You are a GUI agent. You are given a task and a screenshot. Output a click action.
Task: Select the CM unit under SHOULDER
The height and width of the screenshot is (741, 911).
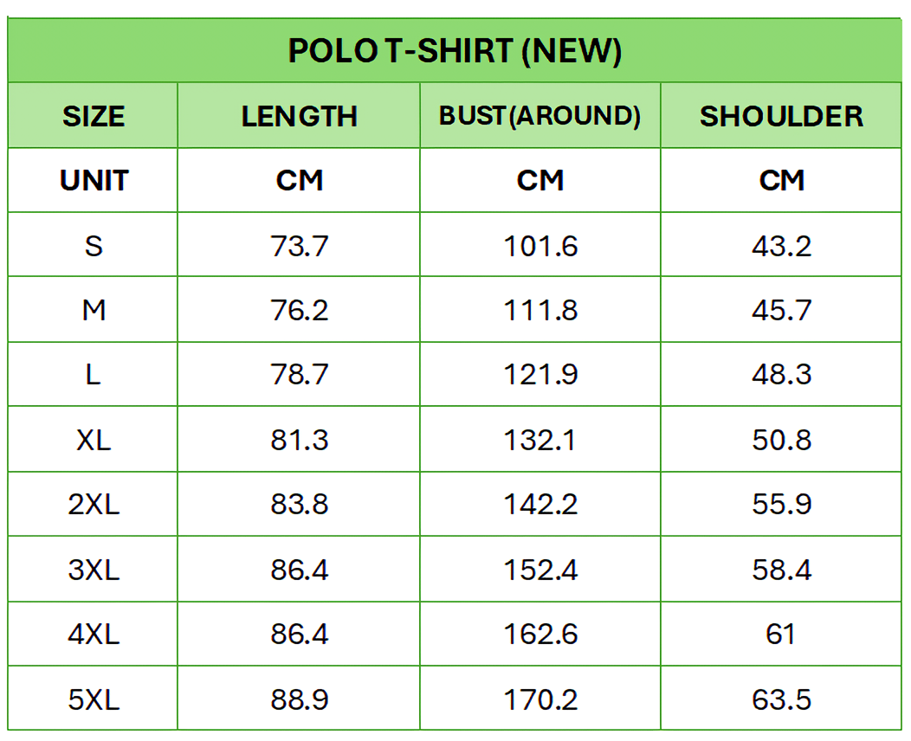click(x=781, y=180)
